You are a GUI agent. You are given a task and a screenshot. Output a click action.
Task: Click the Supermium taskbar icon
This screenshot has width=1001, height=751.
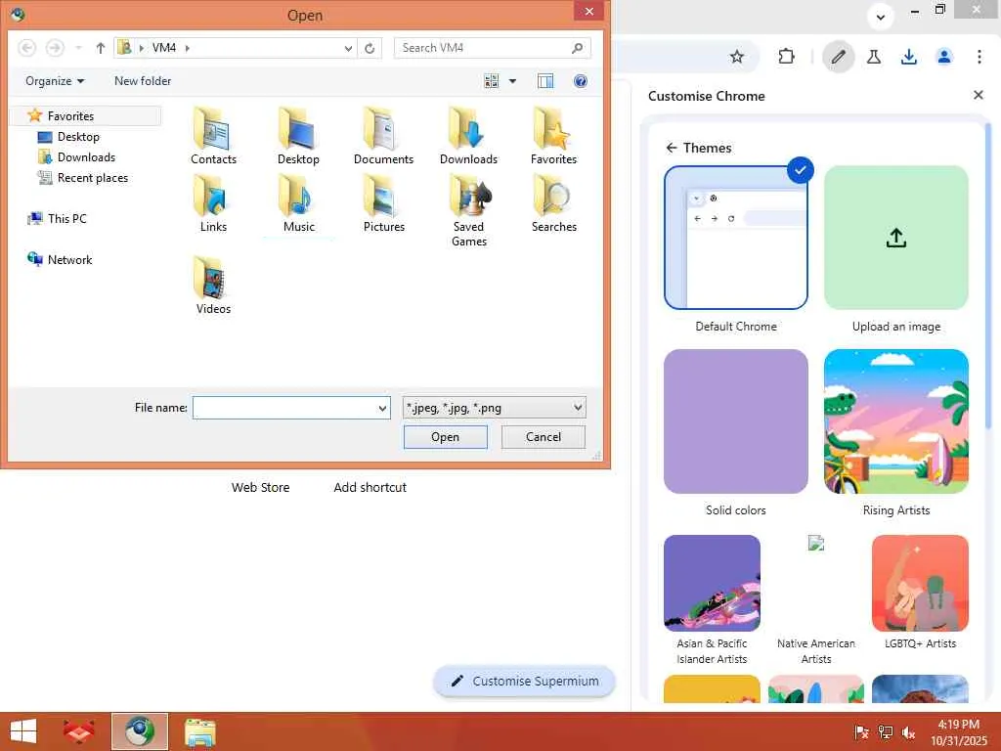pyautogui.click(x=140, y=731)
